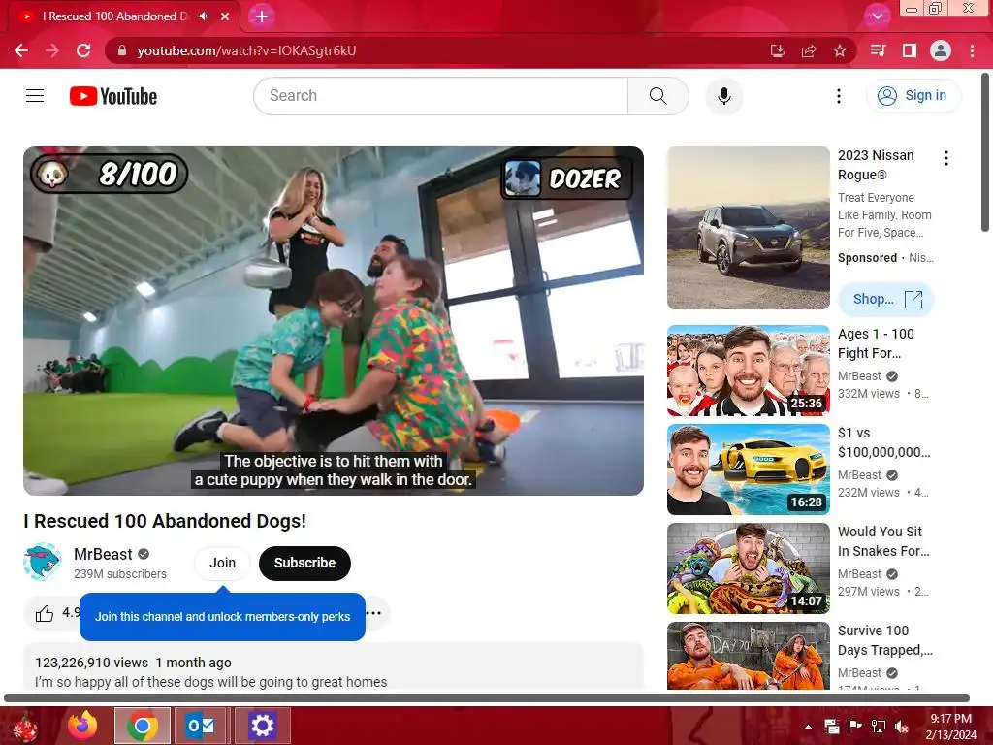Open Outlook from the taskbar
The width and height of the screenshot is (993, 745).
pos(201,726)
